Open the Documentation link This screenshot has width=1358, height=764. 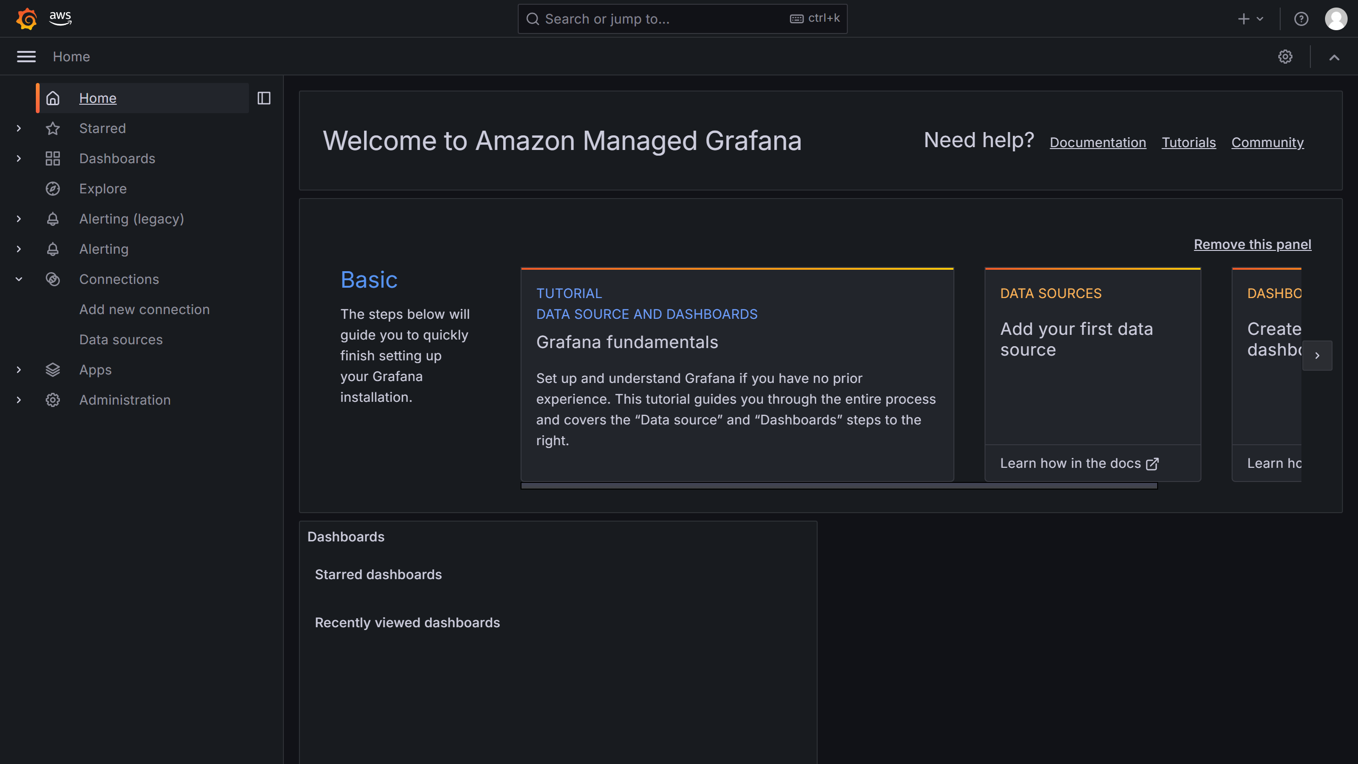[1098, 142]
